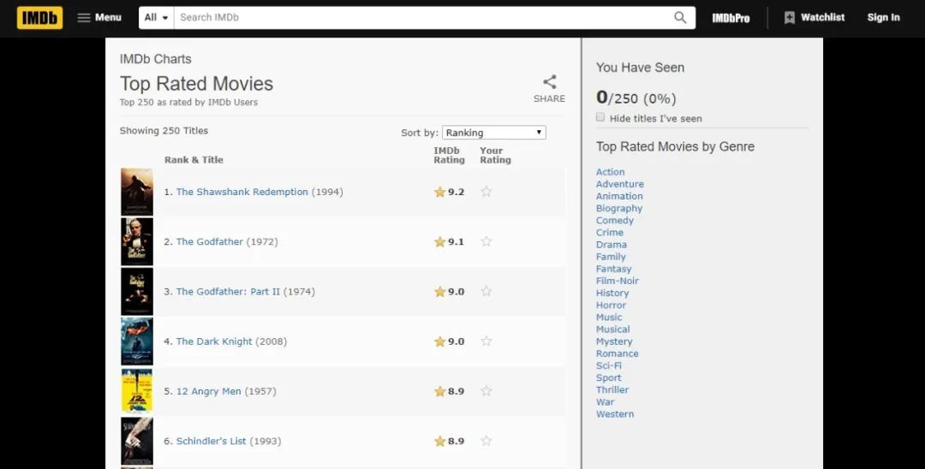925x469 pixels.
Task: Rate The Dark Knight with empty star
Action: click(486, 341)
